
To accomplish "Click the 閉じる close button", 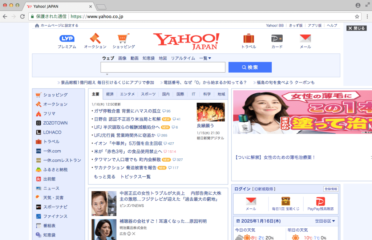I will point(357,28).
